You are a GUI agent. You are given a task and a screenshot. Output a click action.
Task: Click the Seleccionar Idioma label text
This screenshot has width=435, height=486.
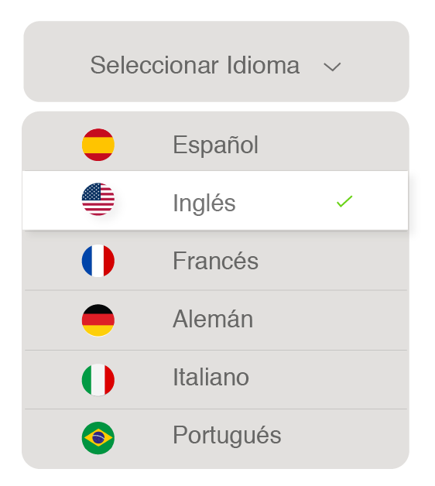coord(195,65)
